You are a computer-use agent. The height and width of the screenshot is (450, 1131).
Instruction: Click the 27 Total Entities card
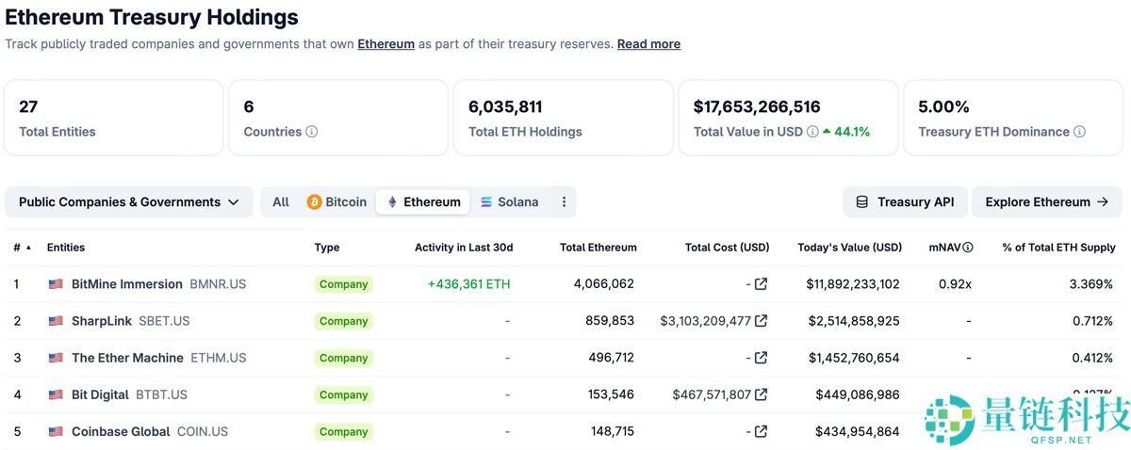point(114,118)
